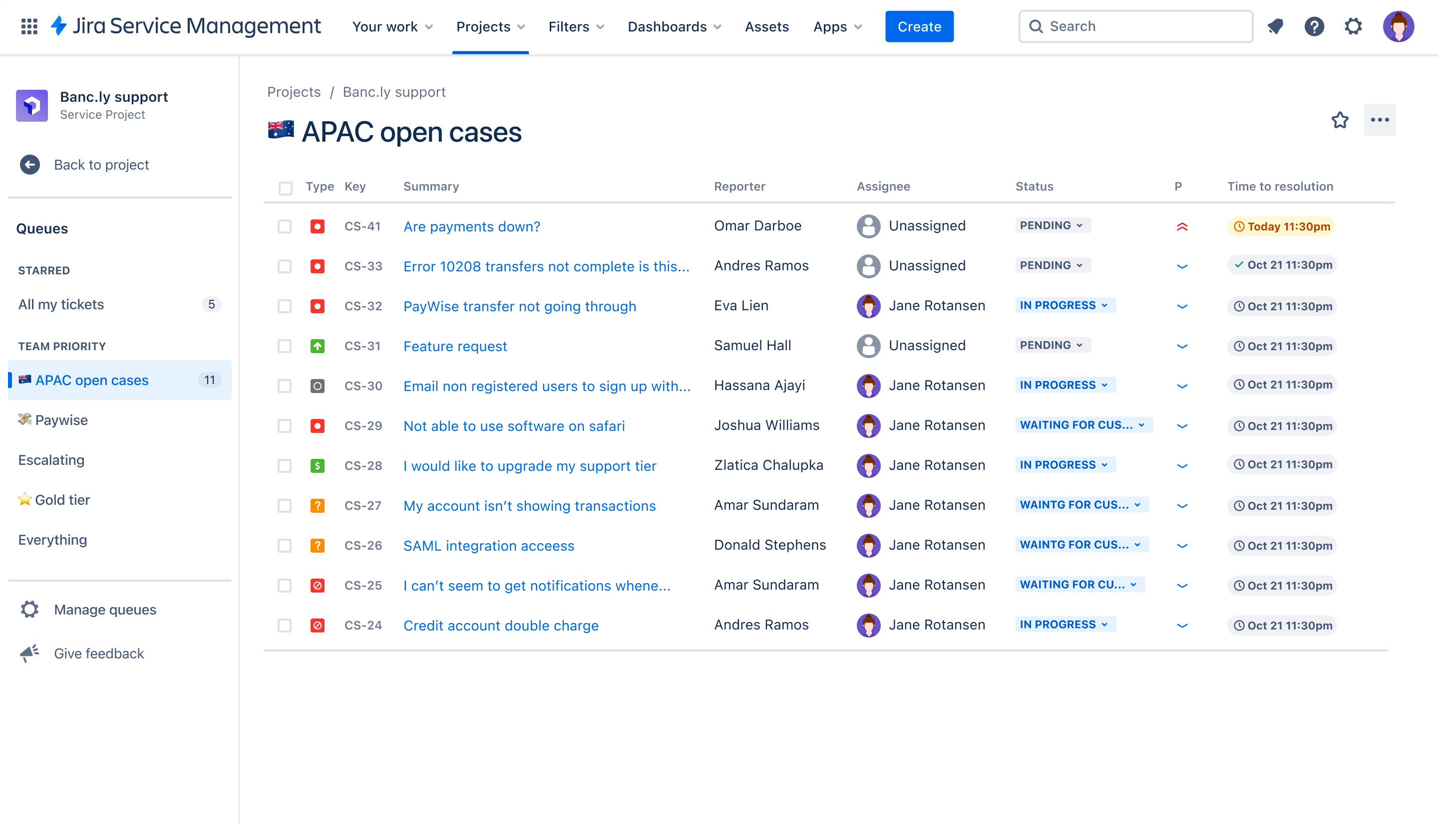Open the notifications bell icon
This screenshot has height=824, width=1438.
click(1278, 26)
